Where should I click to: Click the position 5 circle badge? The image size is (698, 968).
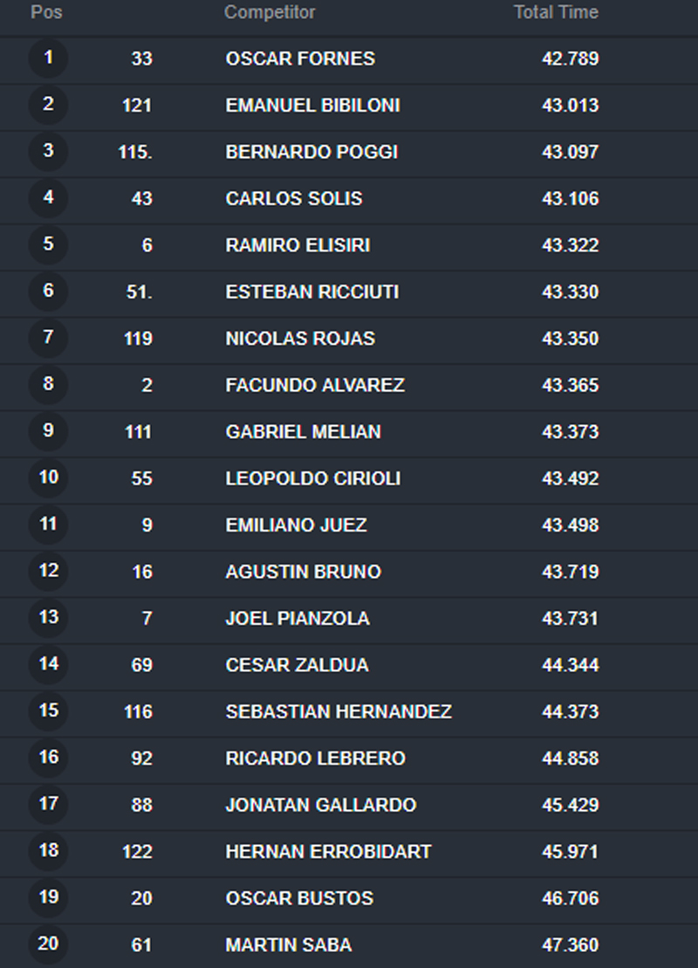click(48, 244)
